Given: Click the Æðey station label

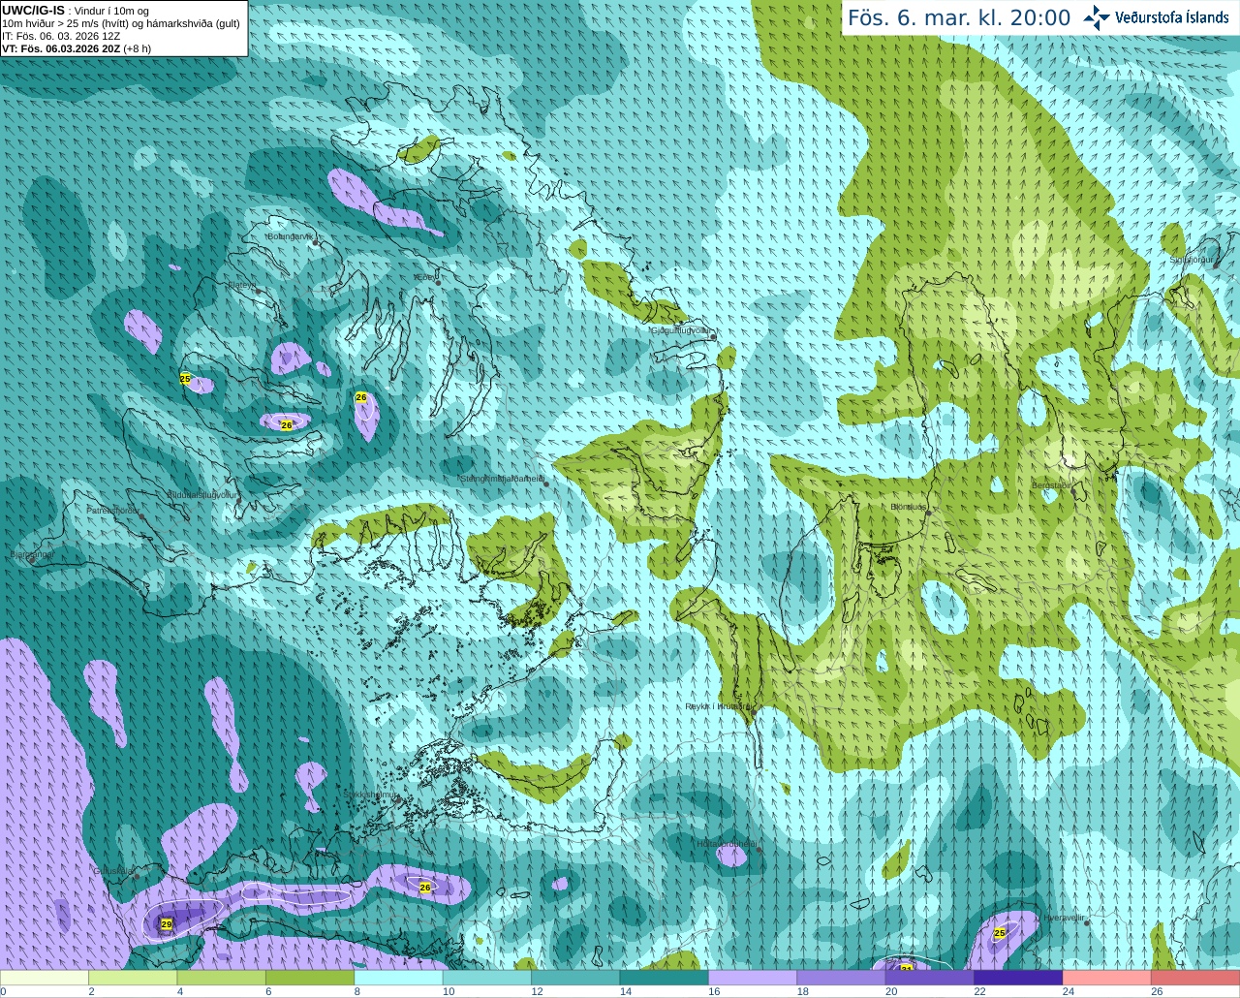Looking at the screenshot, I should 423,277.
